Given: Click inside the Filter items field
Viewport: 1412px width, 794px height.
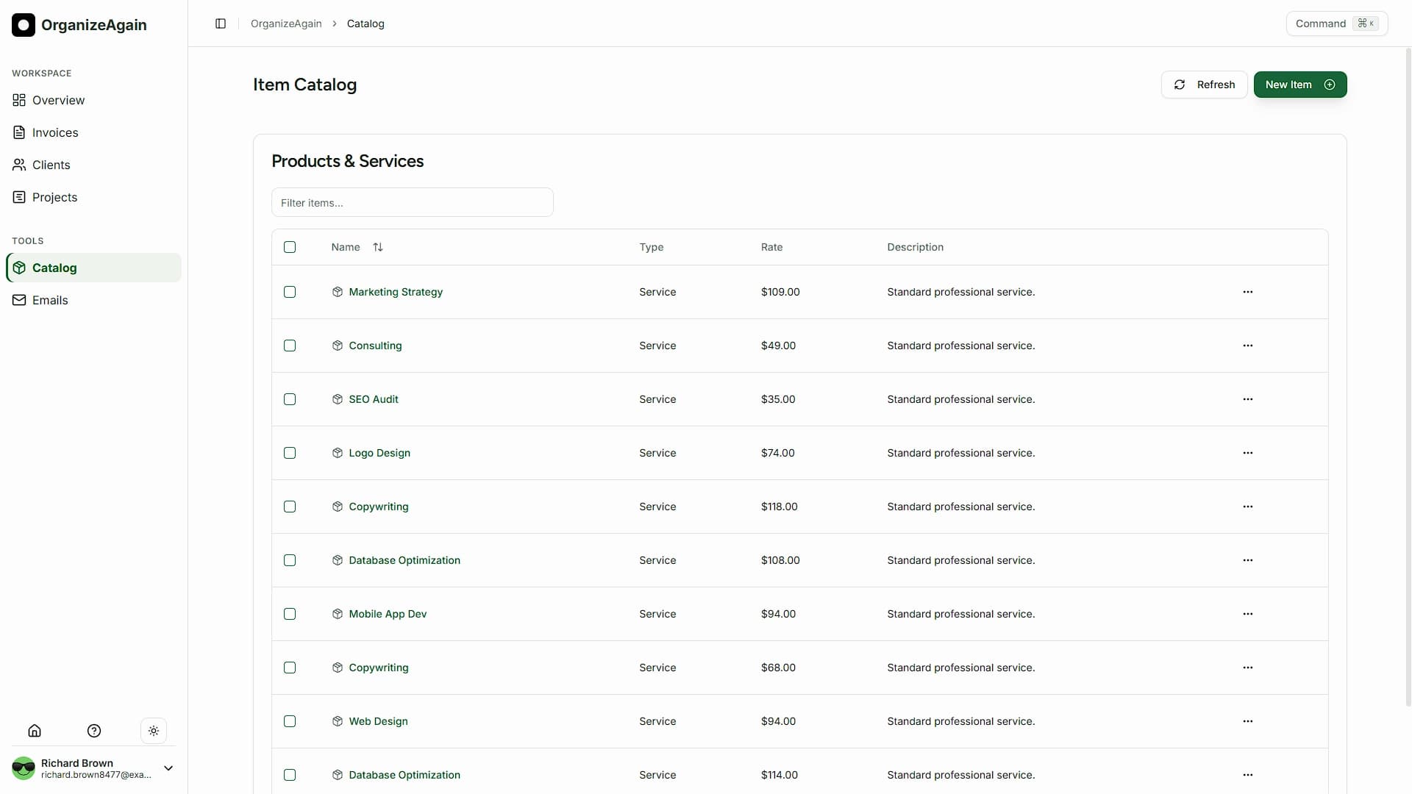Looking at the screenshot, I should [412, 202].
